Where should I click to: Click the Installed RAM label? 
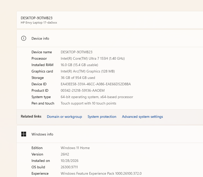tap(43, 65)
